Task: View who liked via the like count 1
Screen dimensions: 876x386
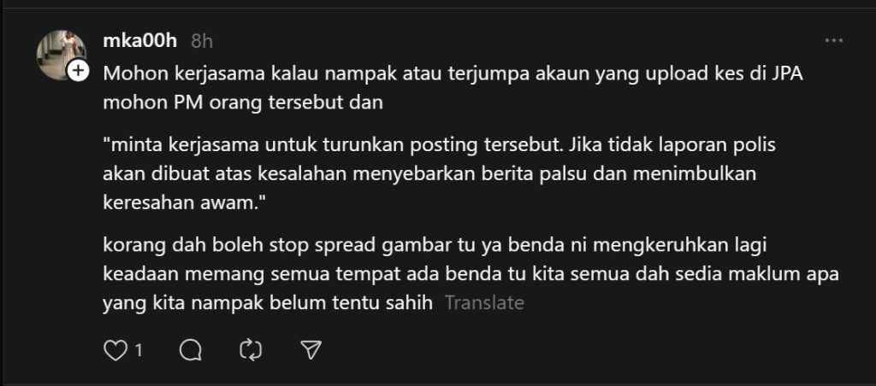Action: [139, 351]
